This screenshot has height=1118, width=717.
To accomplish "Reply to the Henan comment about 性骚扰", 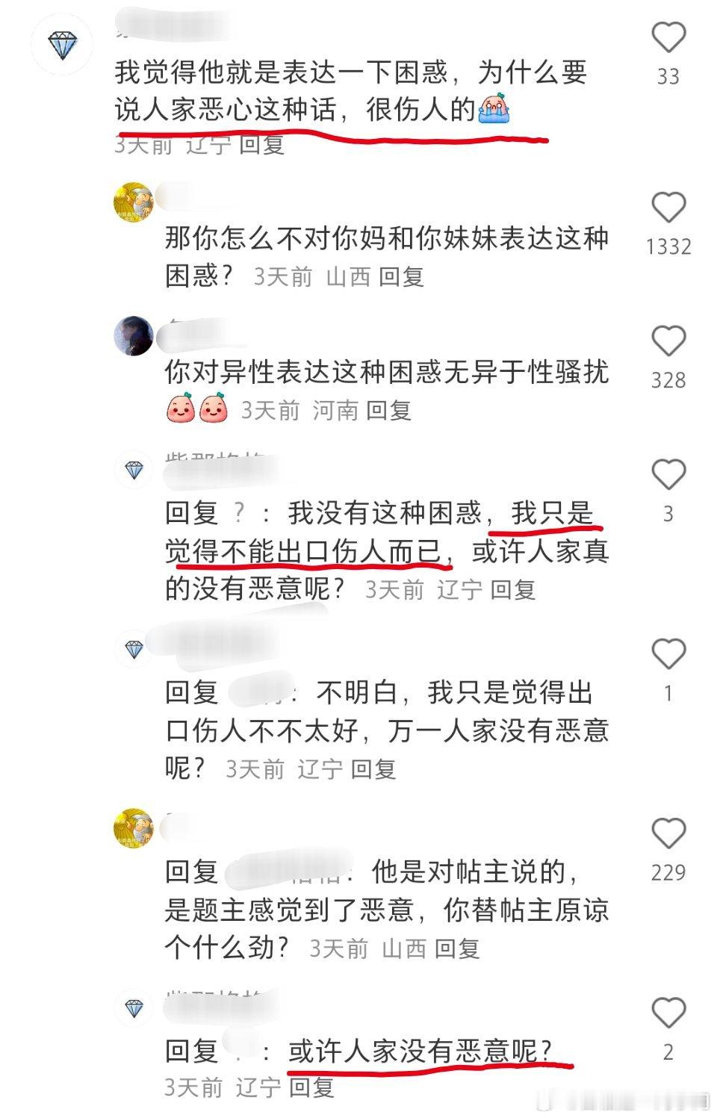I will 389,411.
